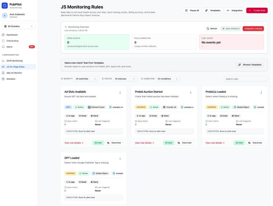Open the GPT Loaded card options menu
273x206 pixels.
(120, 159)
